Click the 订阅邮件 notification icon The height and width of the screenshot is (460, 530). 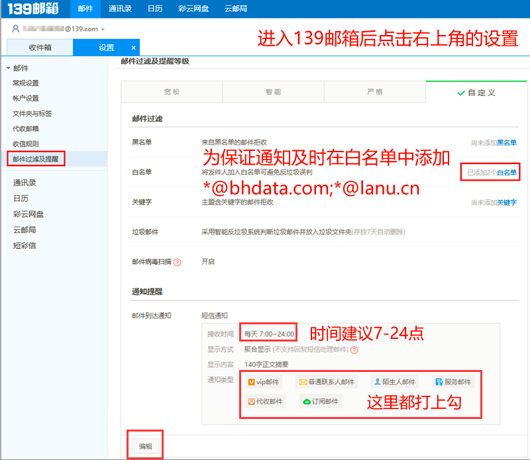(306, 401)
